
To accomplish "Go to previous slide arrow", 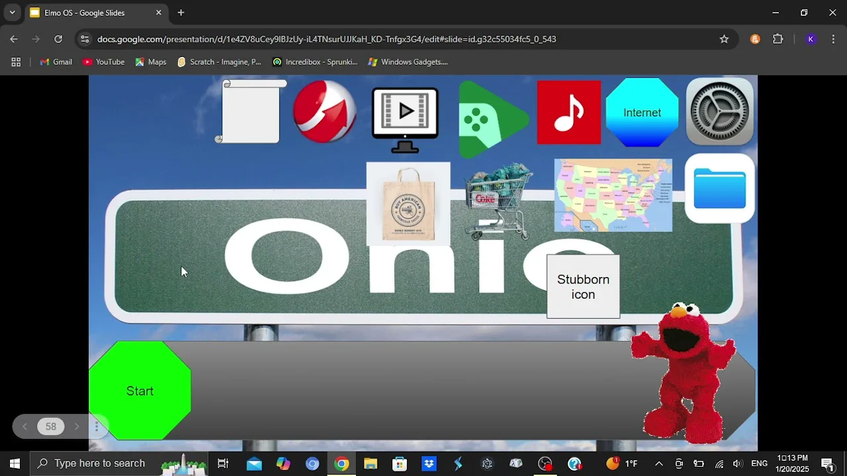I will point(25,426).
